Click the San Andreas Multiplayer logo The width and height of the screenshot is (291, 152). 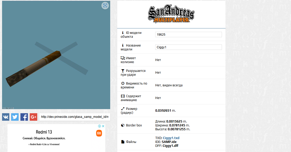click(171, 14)
